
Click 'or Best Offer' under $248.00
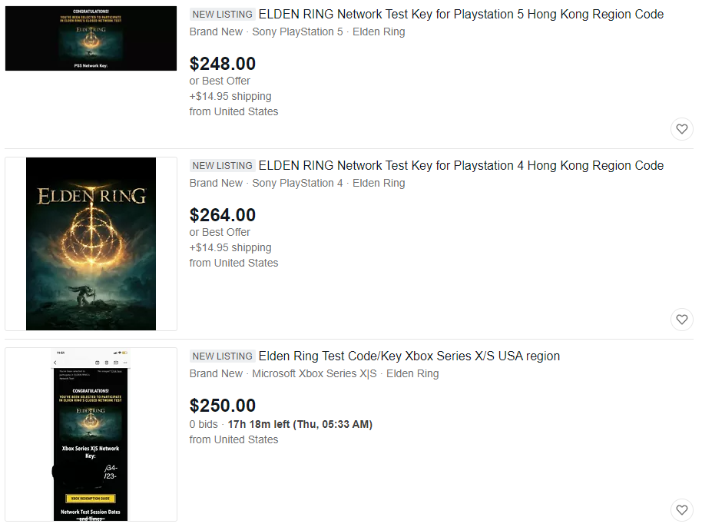(x=220, y=81)
